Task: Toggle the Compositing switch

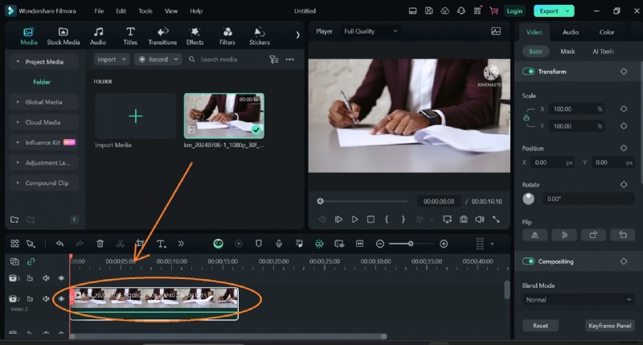Action: [x=528, y=261]
